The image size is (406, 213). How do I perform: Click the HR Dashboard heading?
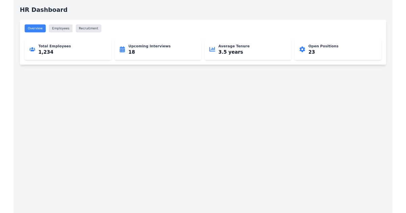point(44,10)
